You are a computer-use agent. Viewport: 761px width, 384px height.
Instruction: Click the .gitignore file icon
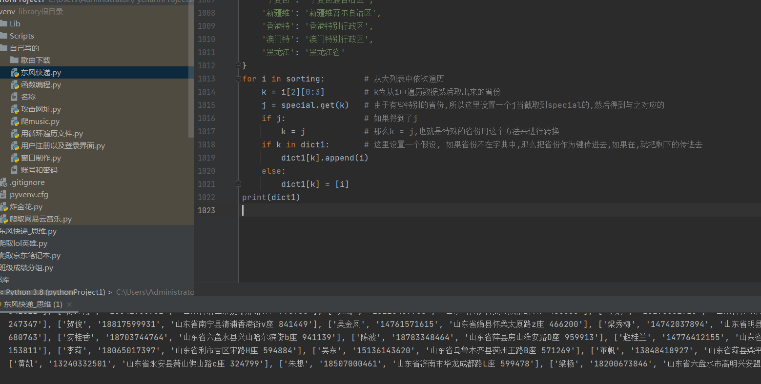[4, 182]
